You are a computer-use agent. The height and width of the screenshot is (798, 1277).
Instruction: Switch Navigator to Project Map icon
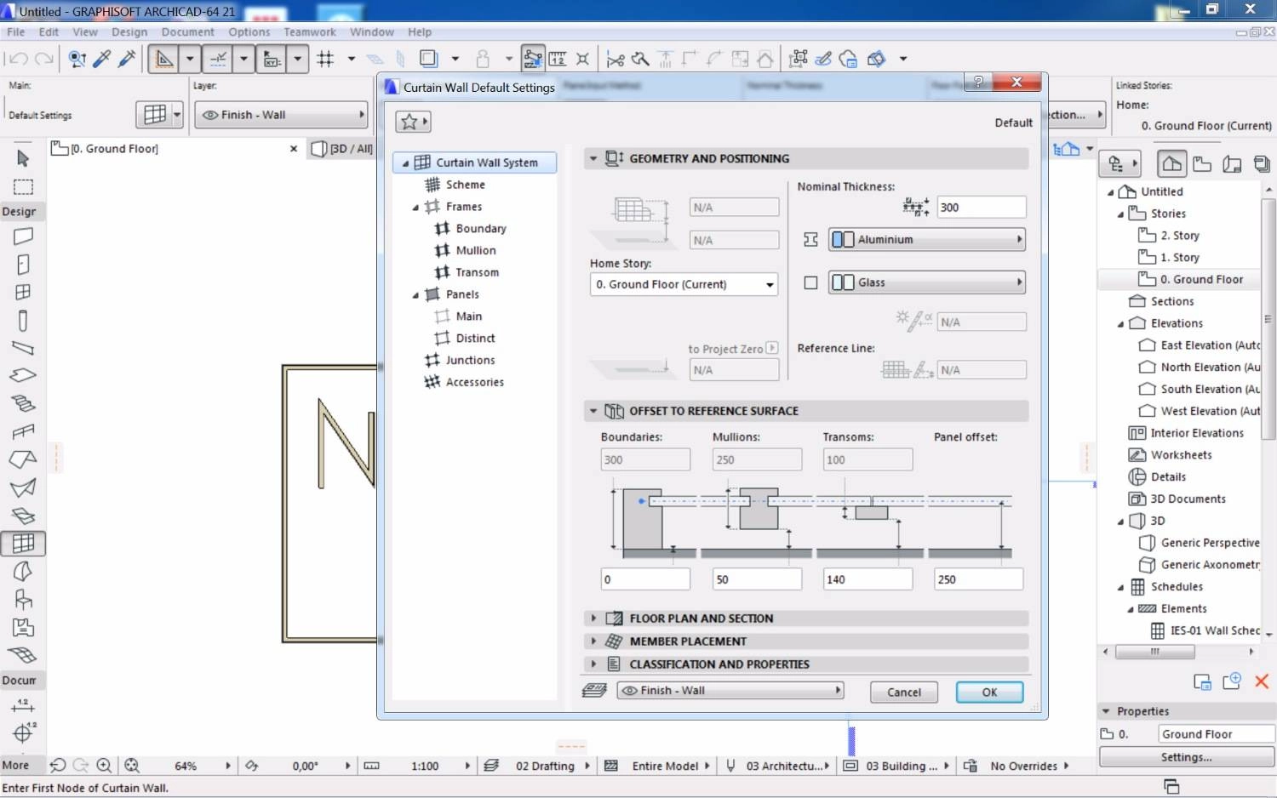click(1172, 163)
